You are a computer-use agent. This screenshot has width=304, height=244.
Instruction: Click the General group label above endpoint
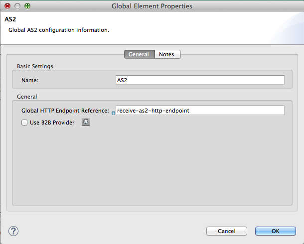click(x=27, y=97)
